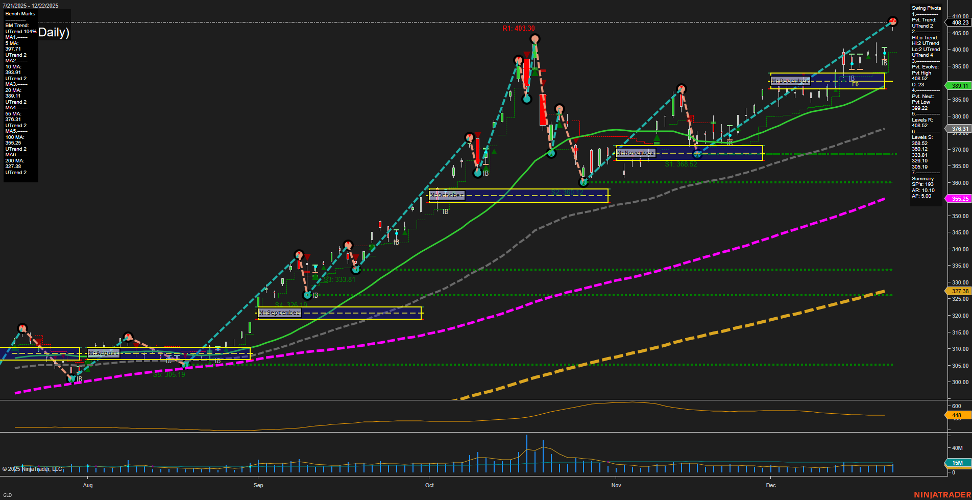Toggle the M:December benchmark zone
972x500 pixels.
[x=790, y=81]
